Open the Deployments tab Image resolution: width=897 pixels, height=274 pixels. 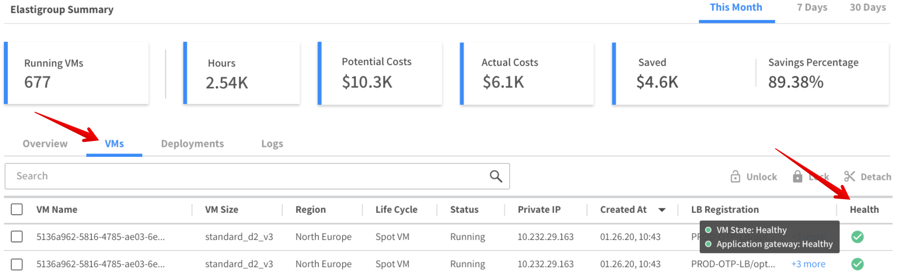tap(192, 144)
